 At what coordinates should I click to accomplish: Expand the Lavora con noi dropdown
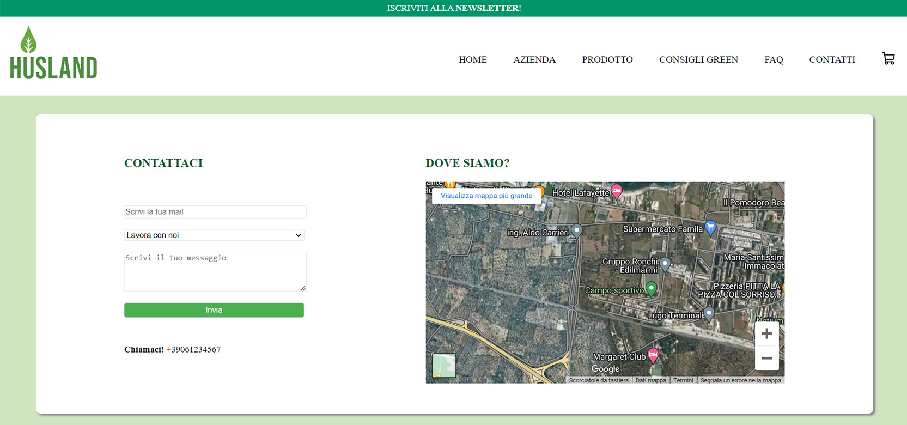click(x=214, y=235)
